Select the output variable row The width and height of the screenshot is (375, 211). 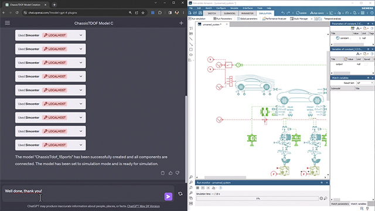coord(352,64)
